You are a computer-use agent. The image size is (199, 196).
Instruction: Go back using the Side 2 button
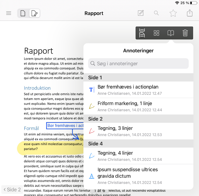pyautogui.click(x=12, y=190)
